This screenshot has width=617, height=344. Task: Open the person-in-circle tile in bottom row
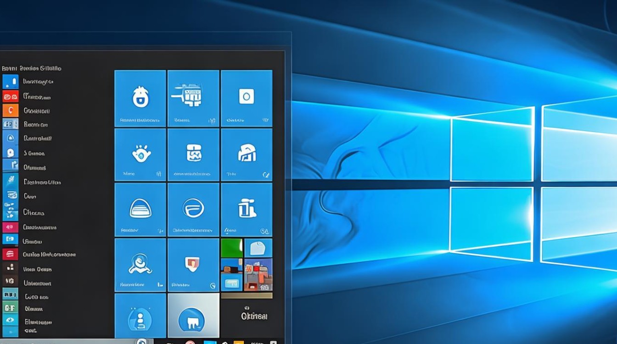140,316
